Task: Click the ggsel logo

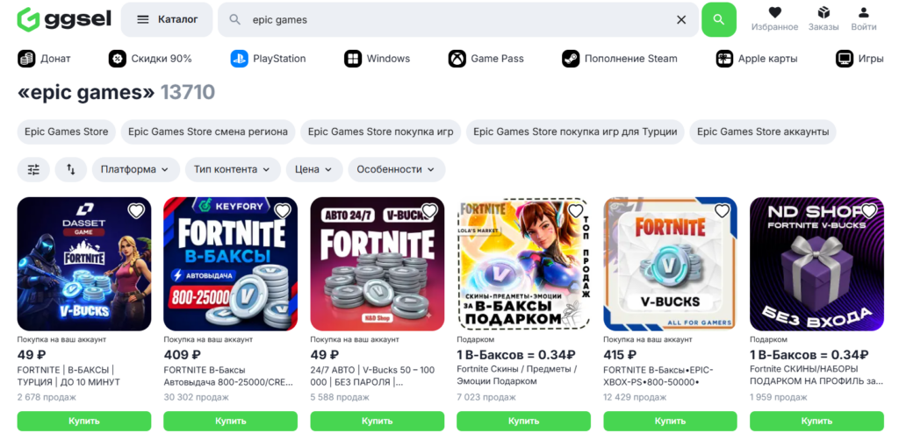Action: [x=63, y=19]
